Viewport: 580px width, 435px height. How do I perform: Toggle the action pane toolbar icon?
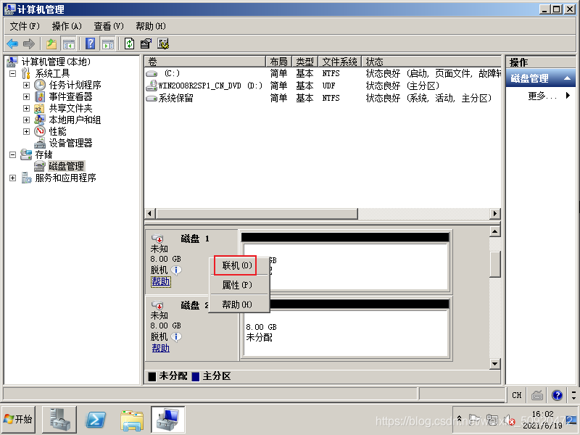pos(107,43)
